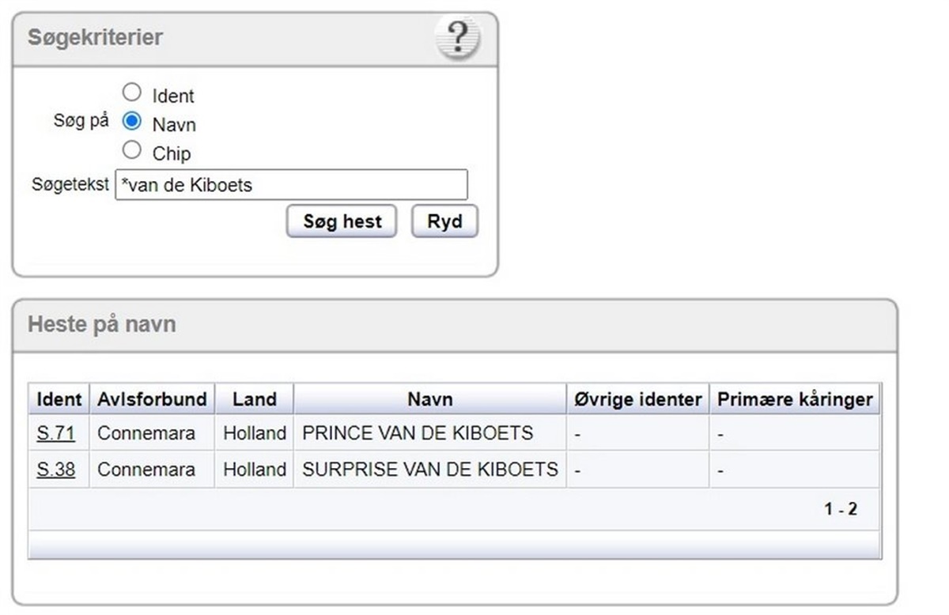Click the Øvrige identer column header
The image size is (949, 615).
point(637,399)
